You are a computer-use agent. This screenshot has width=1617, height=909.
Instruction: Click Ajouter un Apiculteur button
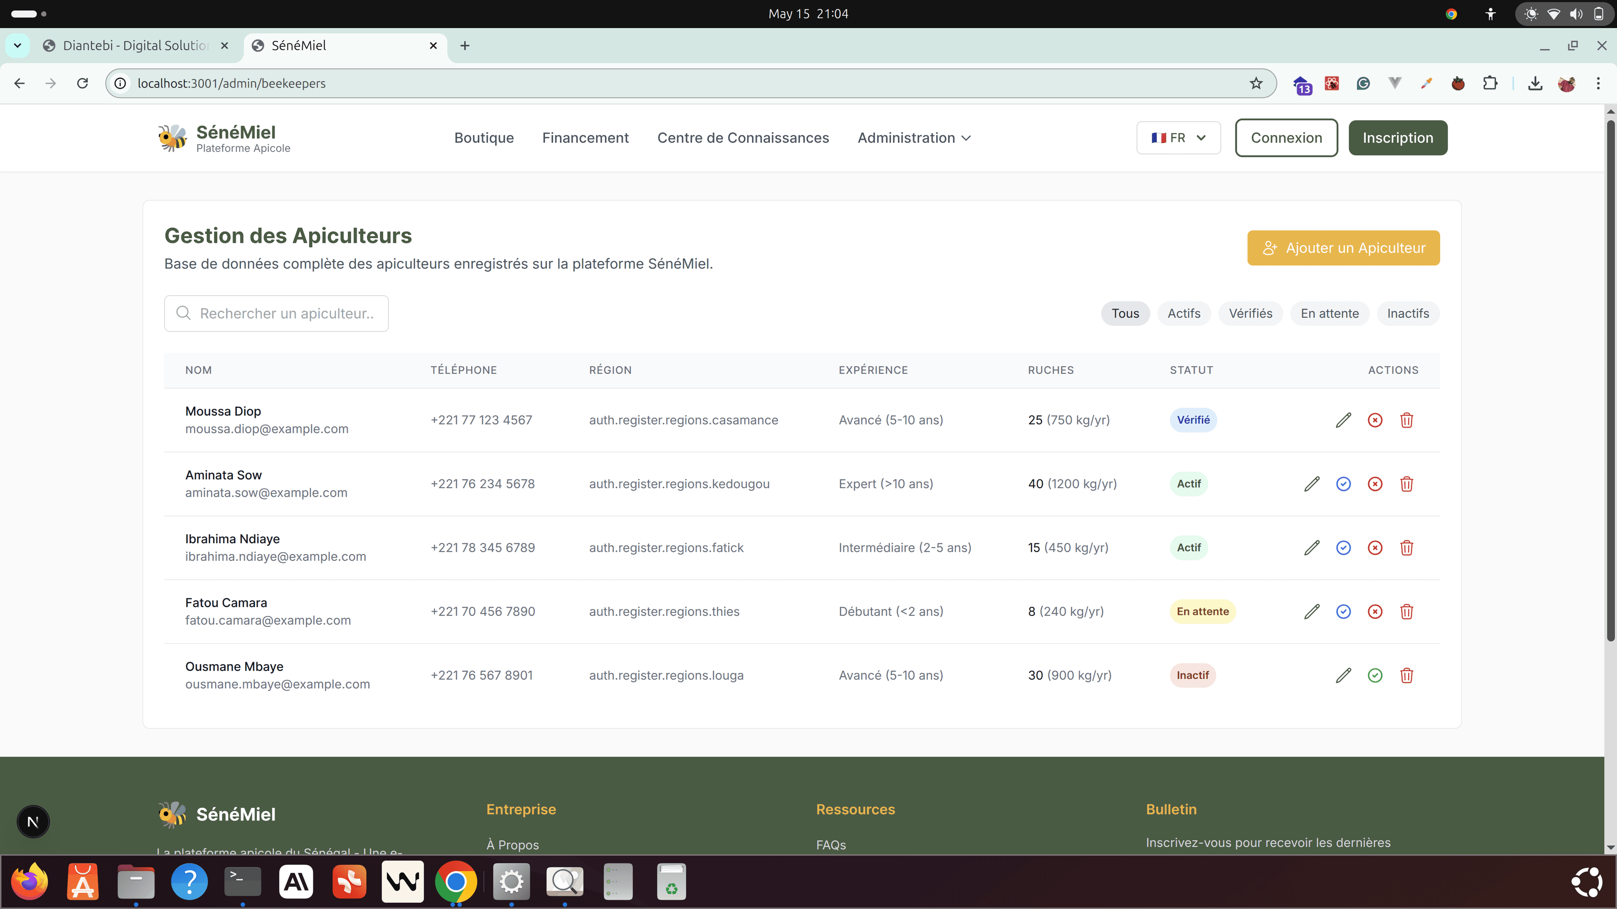(x=1343, y=248)
